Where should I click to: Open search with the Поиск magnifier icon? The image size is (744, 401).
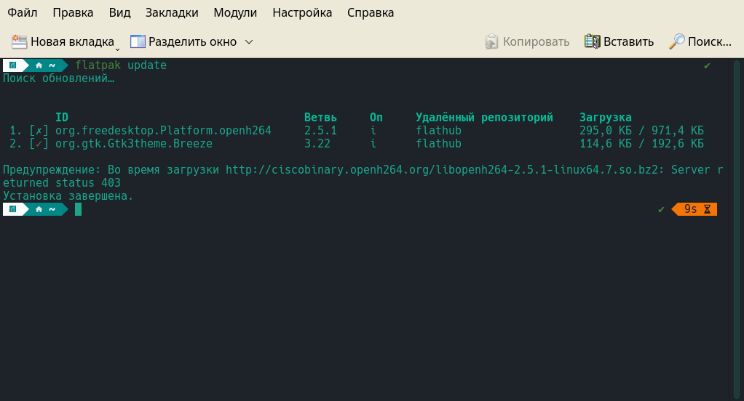677,41
